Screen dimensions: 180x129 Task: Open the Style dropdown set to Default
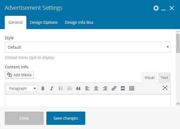[87, 47]
